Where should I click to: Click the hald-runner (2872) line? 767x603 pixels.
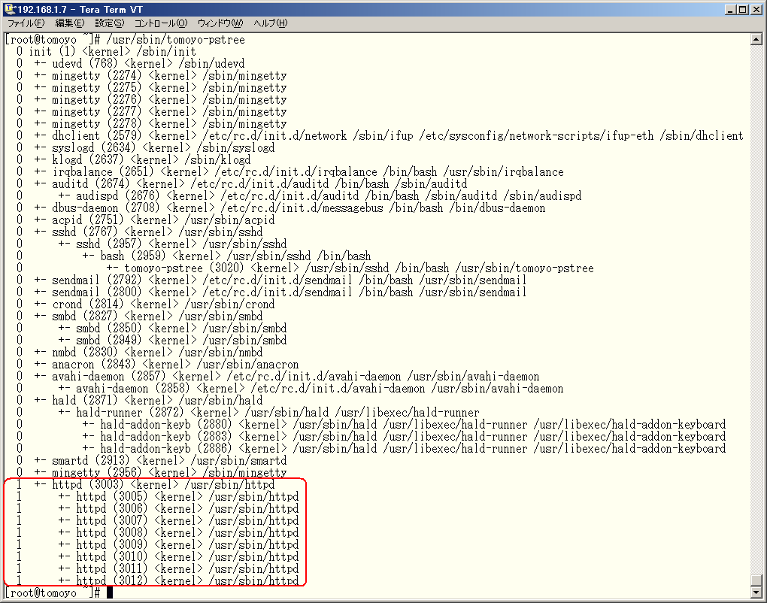247,412
